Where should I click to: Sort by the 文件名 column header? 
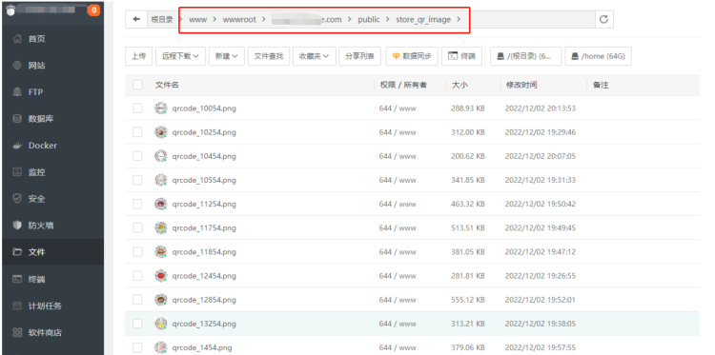[167, 85]
